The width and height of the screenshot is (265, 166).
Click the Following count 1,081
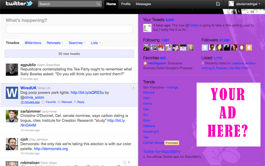pos(165,40)
